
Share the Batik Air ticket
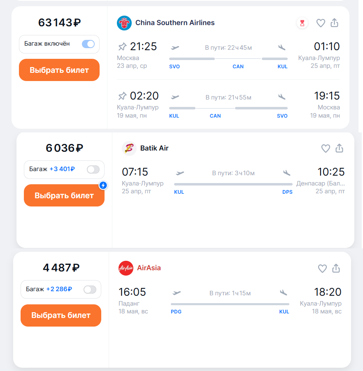pyautogui.click(x=340, y=148)
